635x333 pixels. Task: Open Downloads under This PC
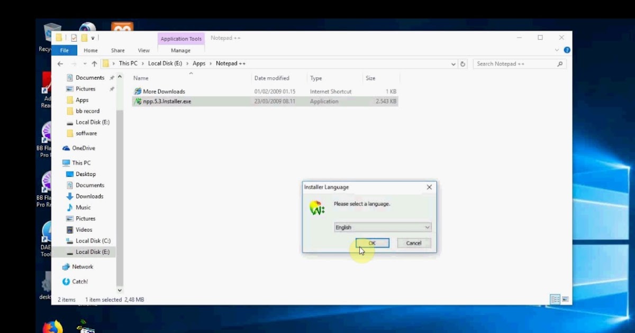89,196
